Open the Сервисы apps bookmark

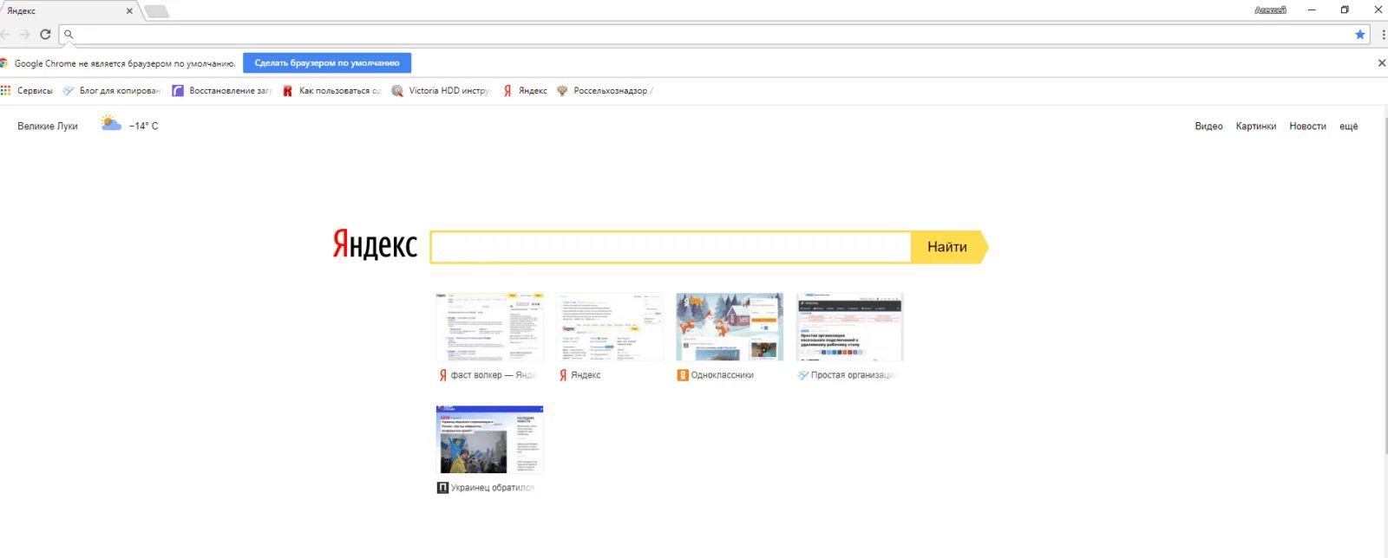point(27,91)
